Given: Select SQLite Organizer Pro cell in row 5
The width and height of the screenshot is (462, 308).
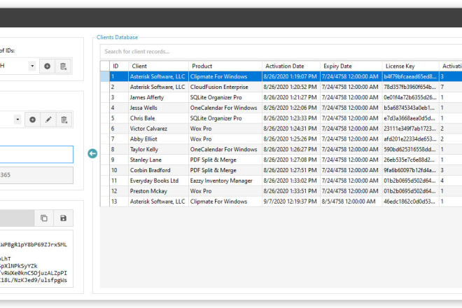Looking at the screenshot, I should click(x=225, y=118).
